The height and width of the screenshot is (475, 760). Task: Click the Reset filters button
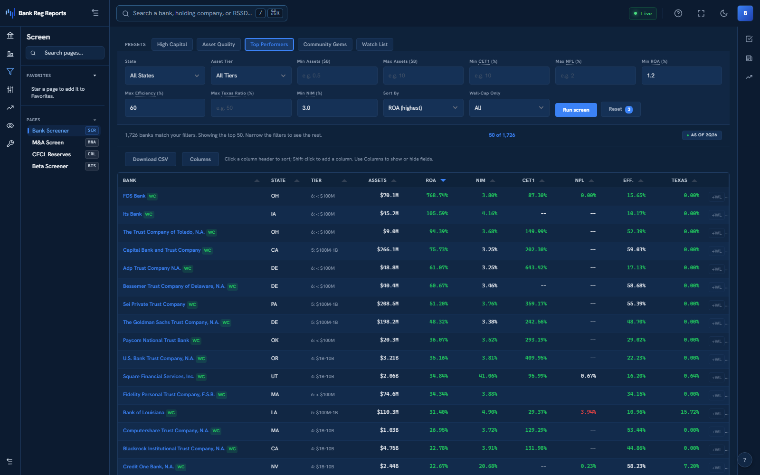(x=620, y=109)
